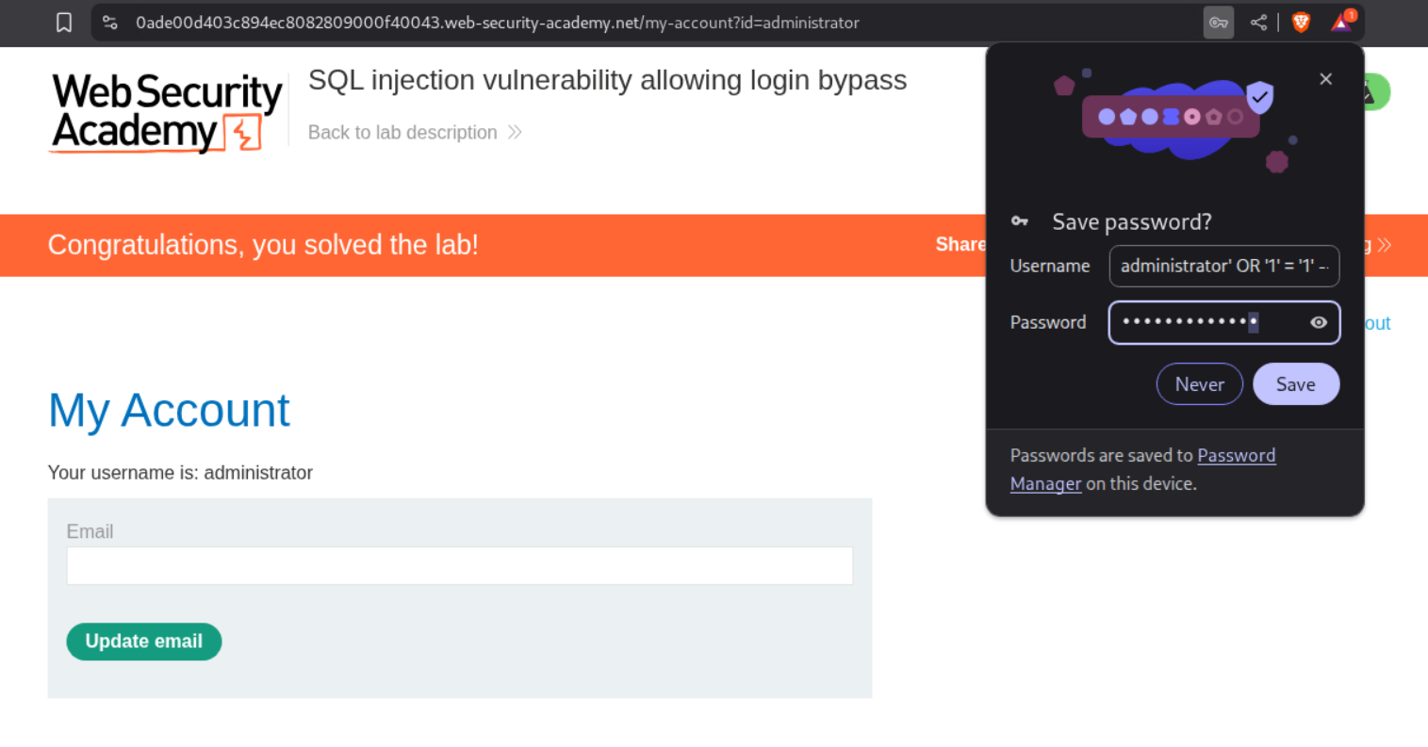Click the Web Security Academy logo
Viewport: 1428px width, 747px height.
[x=166, y=112]
